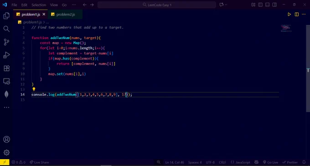The image size is (310, 166).
Task: Click the Copilot status icon in status bar
Action: pyautogui.click(x=256, y=162)
